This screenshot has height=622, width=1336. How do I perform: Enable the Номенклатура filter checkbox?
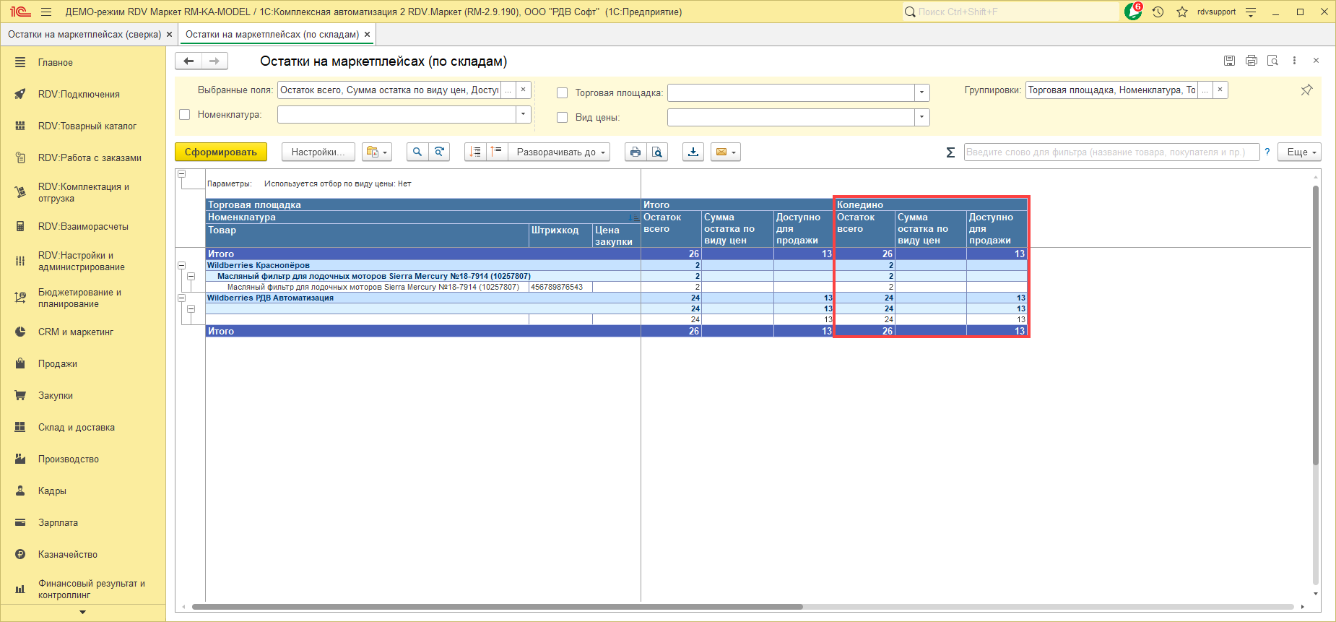click(x=185, y=114)
